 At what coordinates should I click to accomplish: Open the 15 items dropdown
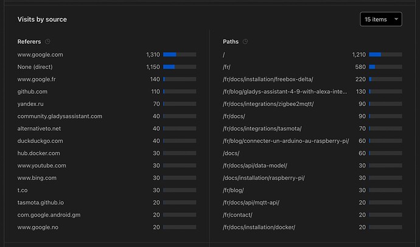tap(380, 19)
